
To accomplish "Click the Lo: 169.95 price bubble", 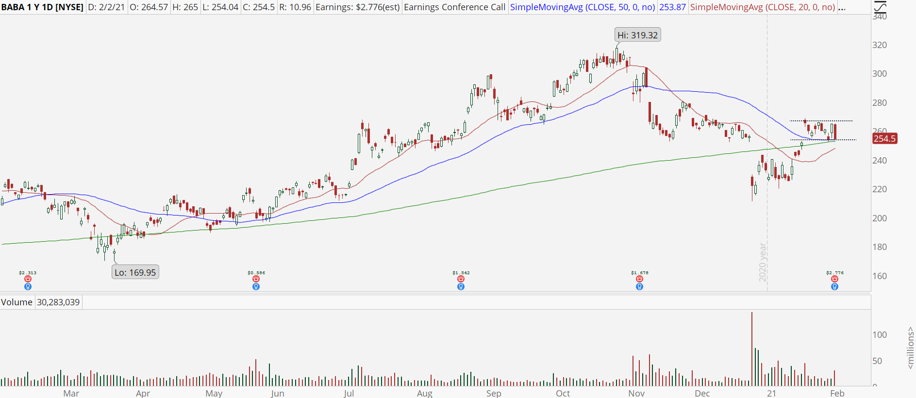I will pyautogui.click(x=135, y=272).
